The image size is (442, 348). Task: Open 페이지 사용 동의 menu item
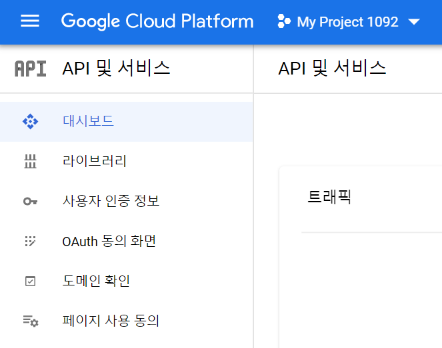click(127, 321)
